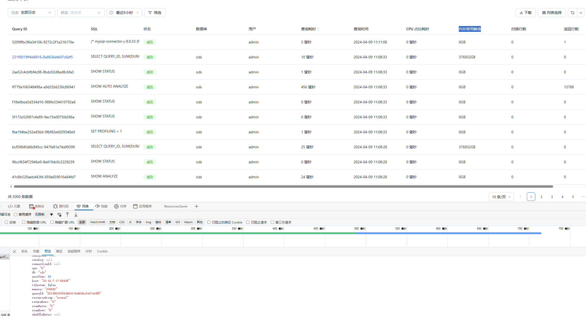The width and height of the screenshot is (586, 316).
Task: Filter network requests by Img
Action: click(148, 222)
